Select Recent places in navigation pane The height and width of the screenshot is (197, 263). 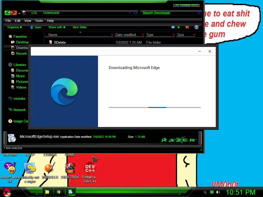pos(19,53)
